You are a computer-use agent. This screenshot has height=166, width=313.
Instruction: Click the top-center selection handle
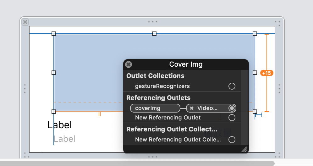pos(154,34)
